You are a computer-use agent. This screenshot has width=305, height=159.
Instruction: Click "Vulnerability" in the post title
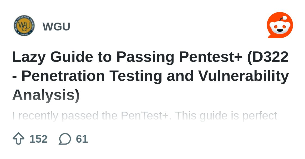(x=243, y=76)
